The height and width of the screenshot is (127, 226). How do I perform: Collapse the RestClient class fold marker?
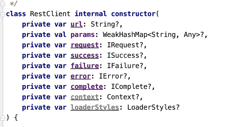(x=3, y=14)
